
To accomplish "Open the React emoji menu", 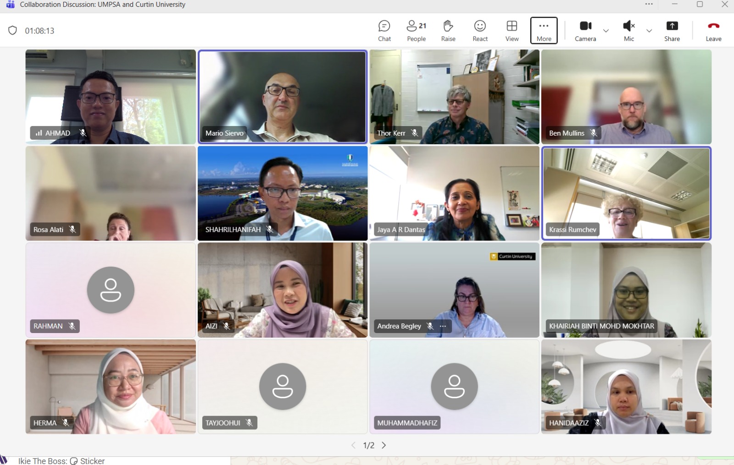I will (480, 31).
